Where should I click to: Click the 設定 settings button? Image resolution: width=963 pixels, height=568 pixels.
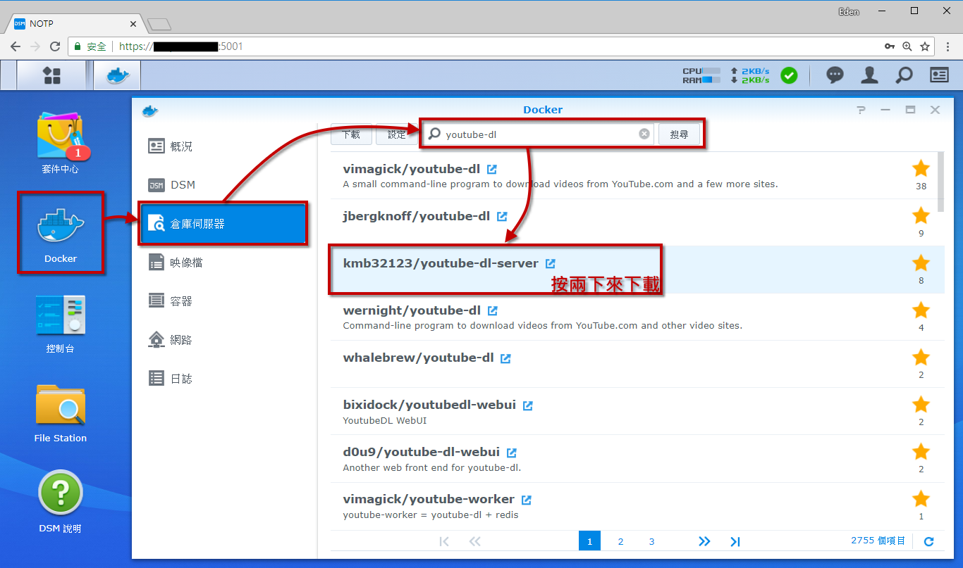tap(396, 134)
